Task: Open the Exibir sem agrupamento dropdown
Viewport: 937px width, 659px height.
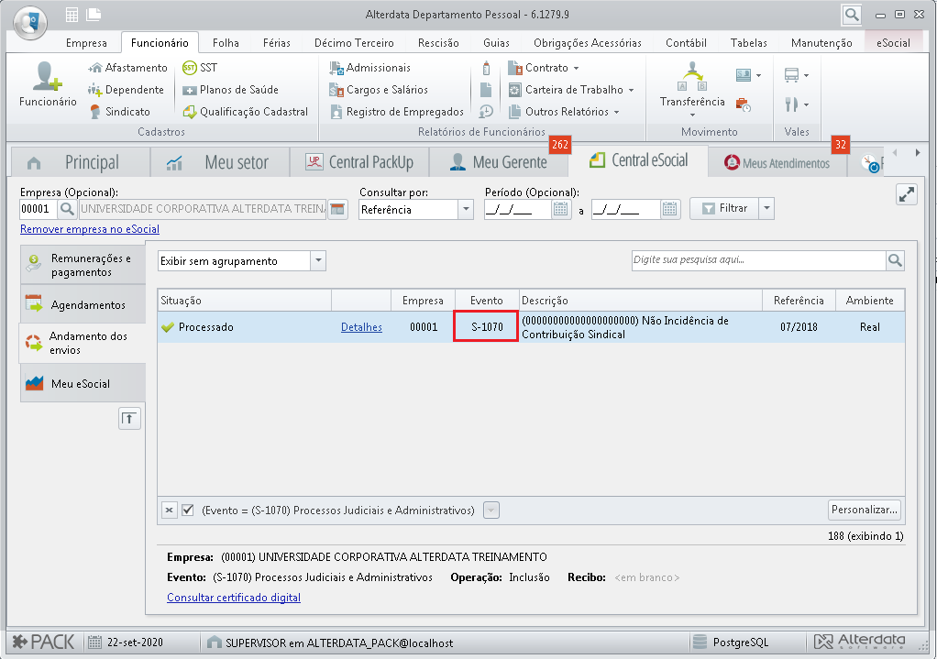Action: coord(318,261)
